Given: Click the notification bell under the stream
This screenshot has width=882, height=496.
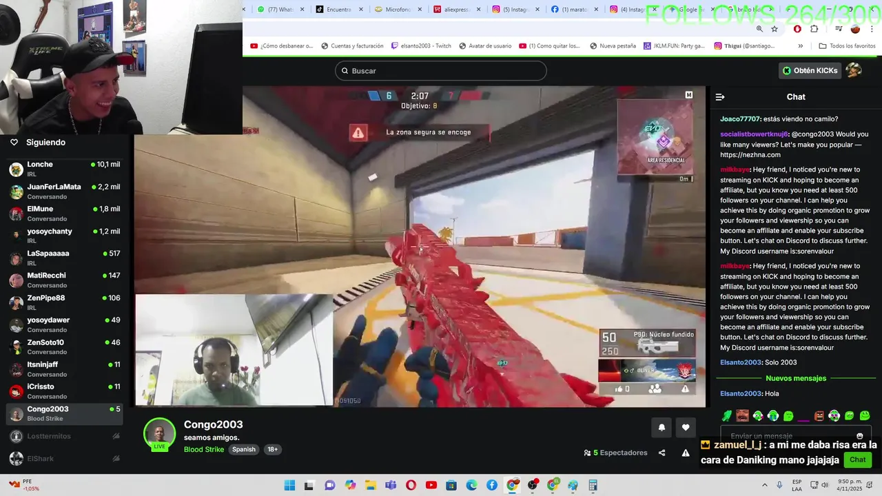Looking at the screenshot, I should [661, 427].
